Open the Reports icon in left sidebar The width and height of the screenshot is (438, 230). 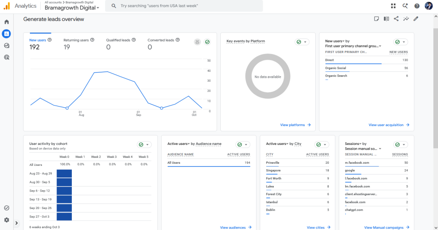point(6,34)
